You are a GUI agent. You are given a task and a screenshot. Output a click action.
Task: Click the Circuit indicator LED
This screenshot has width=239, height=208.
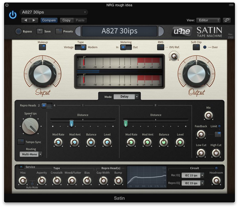coord(216,168)
